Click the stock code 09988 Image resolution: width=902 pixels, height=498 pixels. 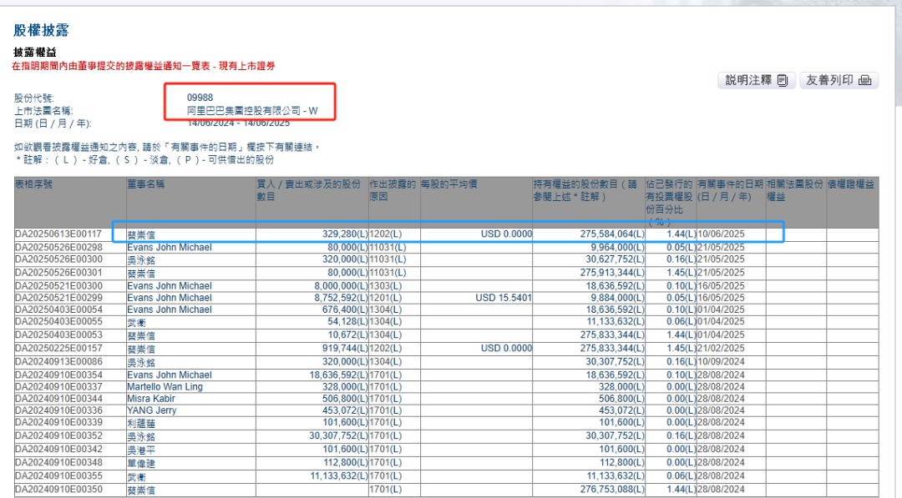[x=200, y=98]
